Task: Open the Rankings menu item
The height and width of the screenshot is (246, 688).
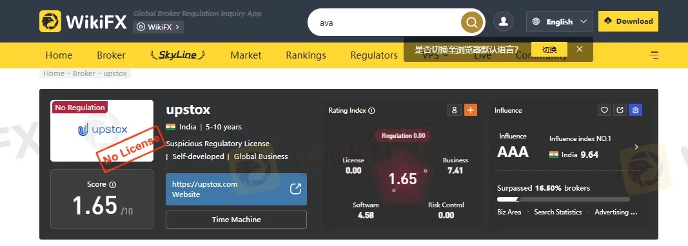Action: click(306, 55)
